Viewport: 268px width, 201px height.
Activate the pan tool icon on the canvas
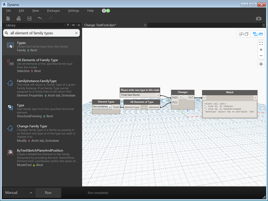point(261,64)
